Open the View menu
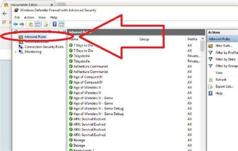238x151 pixels. click(42, 18)
